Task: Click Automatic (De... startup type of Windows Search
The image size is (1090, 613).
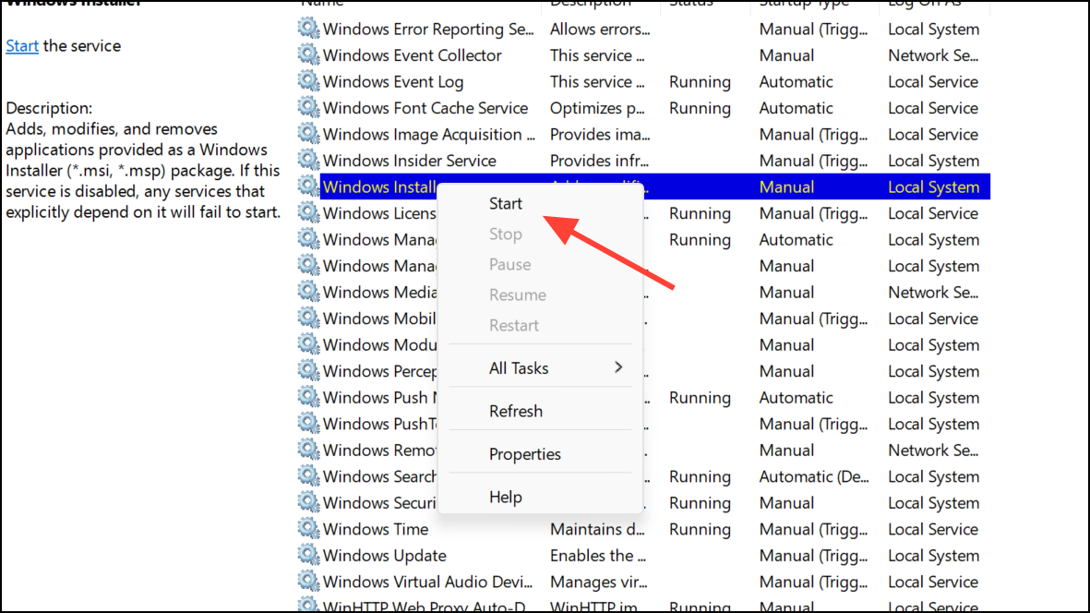Action: click(x=814, y=477)
